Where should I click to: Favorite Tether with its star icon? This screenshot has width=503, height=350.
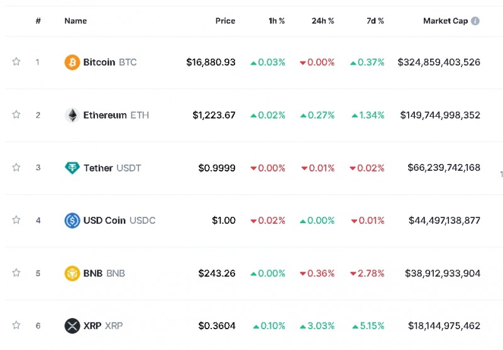pos(16,167)
